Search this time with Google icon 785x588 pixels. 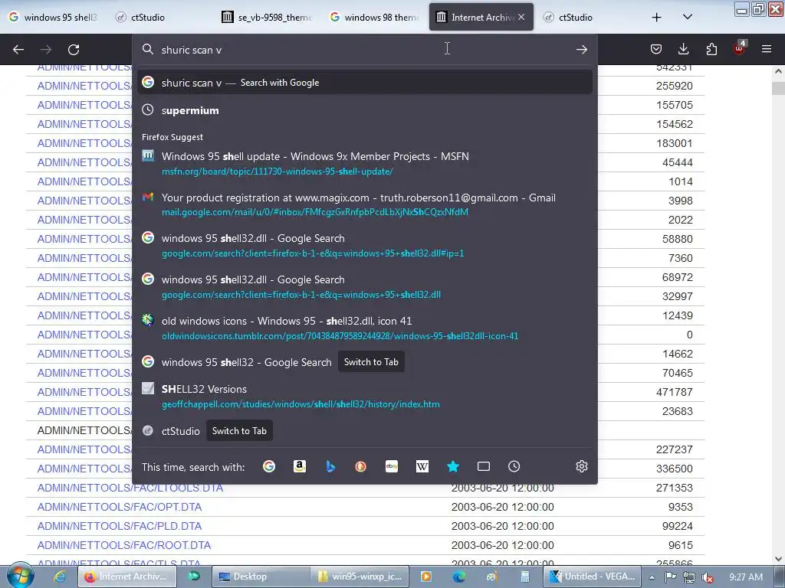click(x=269, y=466)
